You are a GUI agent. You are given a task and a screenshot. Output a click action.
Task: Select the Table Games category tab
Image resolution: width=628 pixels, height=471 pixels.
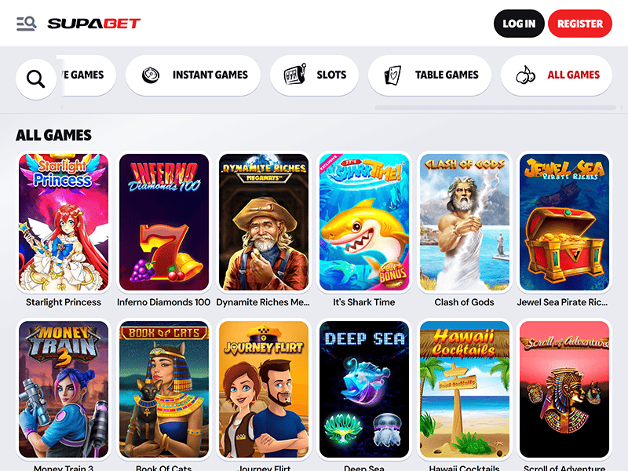[x=429, y=75]
